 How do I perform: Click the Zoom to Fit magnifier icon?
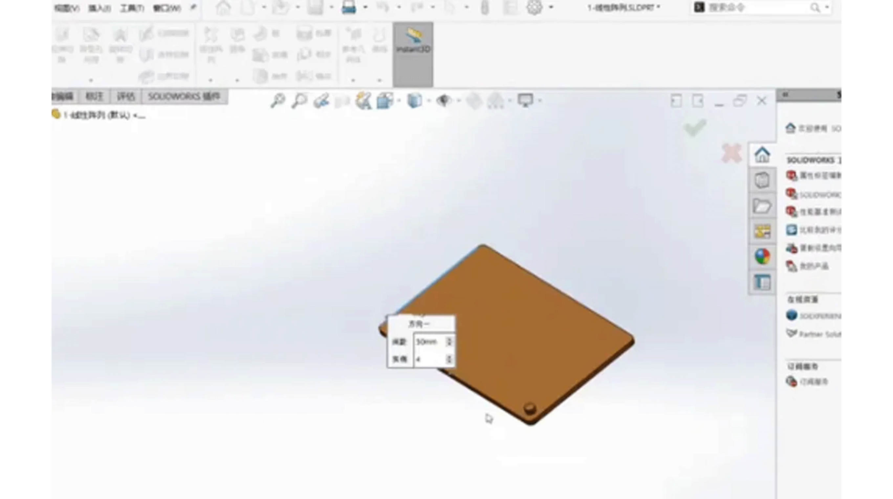[x=278, y=101]
